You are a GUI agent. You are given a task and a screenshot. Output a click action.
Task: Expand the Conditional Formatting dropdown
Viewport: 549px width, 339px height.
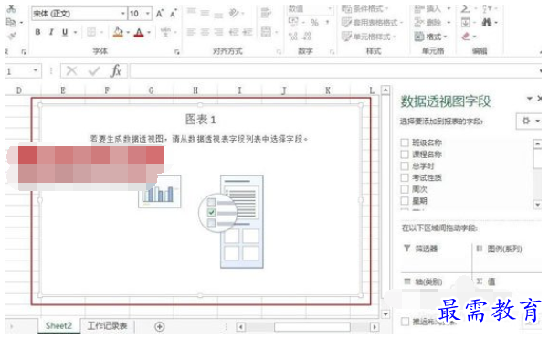[387, 9]
